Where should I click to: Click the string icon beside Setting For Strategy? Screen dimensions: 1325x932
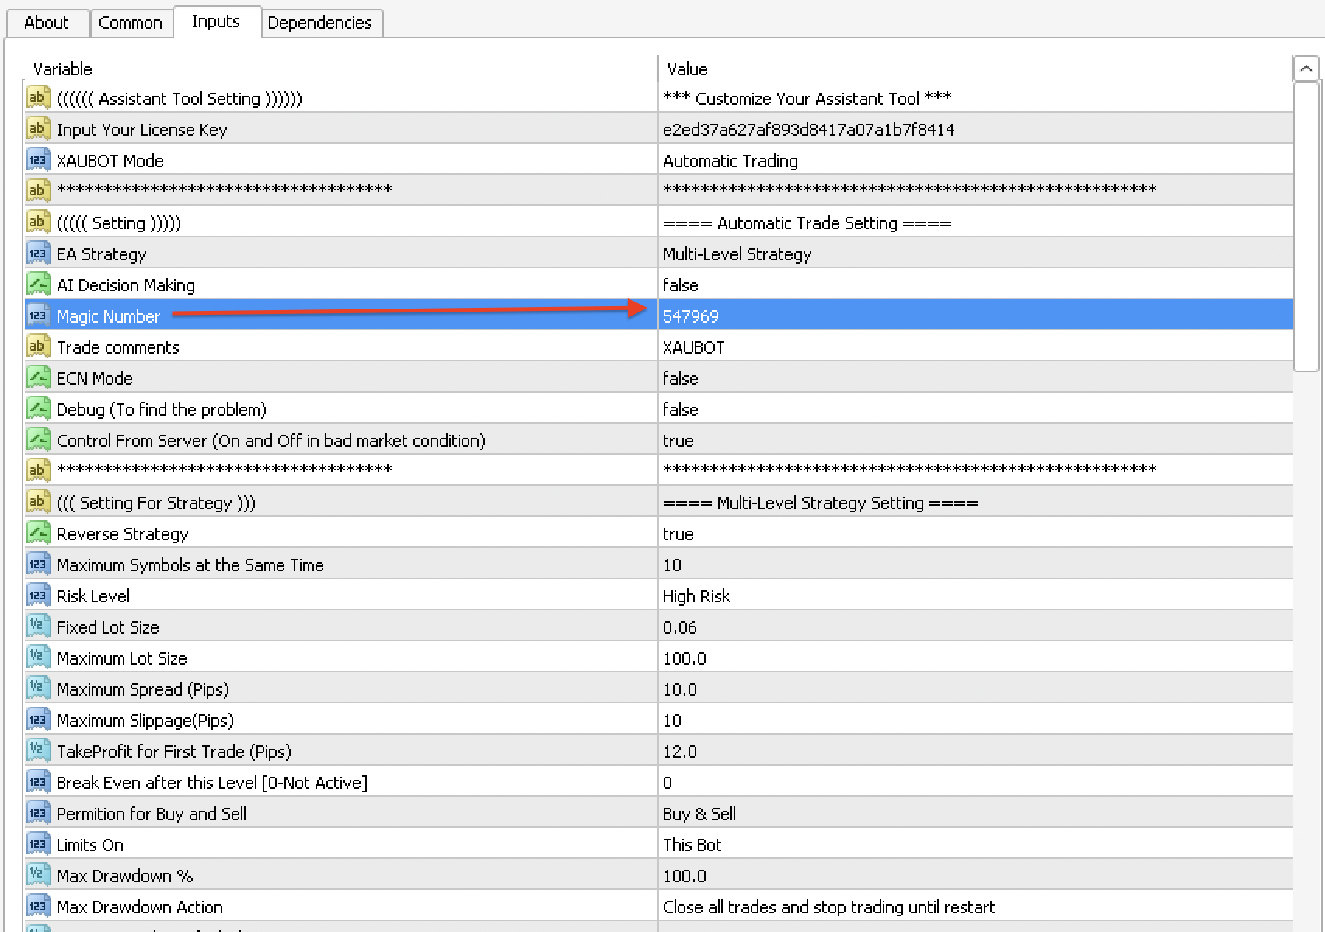(x=38, y=502)
